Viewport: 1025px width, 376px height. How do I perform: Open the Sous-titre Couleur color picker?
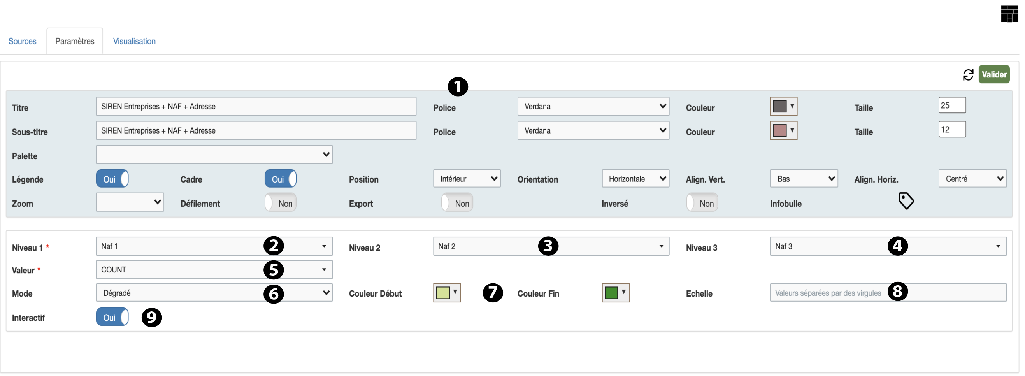click(x=783, y=130)
